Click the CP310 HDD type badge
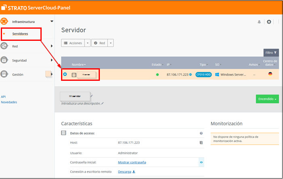The width and height of the screenshot is (283, 179). 204,74
